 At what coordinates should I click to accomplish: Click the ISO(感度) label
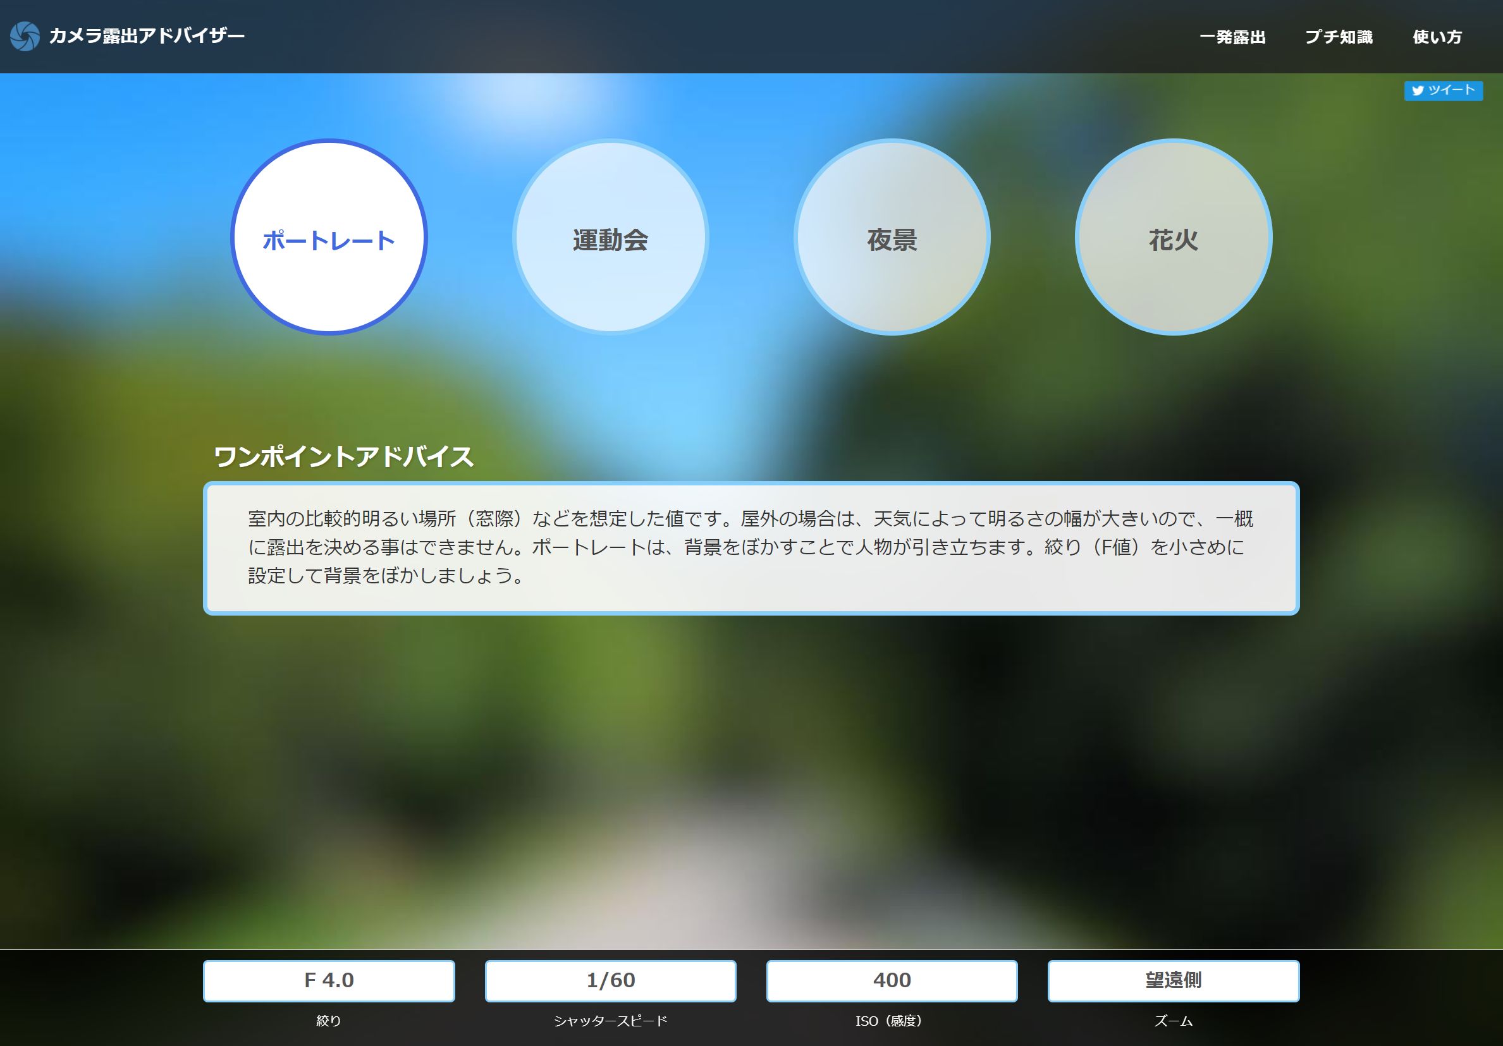[x=888, y=1021]
